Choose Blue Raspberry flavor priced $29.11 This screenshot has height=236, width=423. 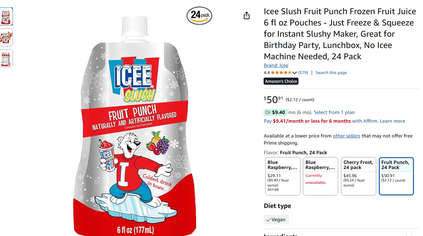click(283, 176)
